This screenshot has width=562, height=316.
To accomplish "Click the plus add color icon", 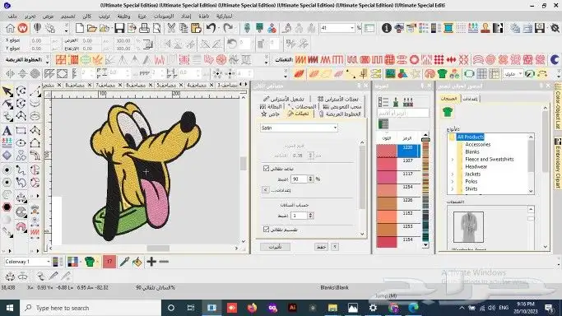I will pos(151,262).
